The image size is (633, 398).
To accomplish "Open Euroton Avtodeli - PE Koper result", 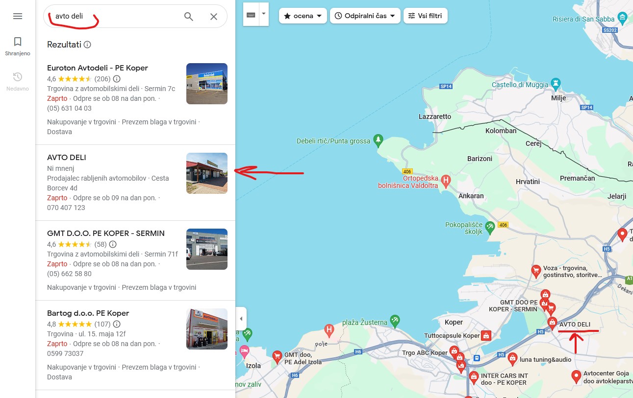I will 97,68.
